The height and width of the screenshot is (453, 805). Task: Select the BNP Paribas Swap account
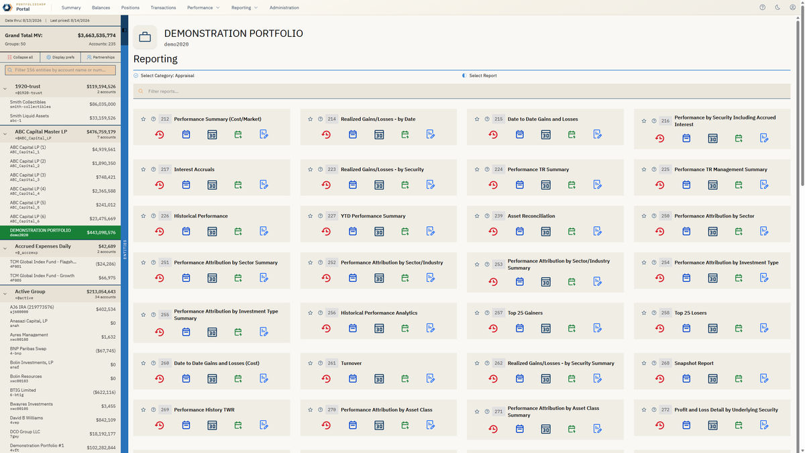[60, 350]
